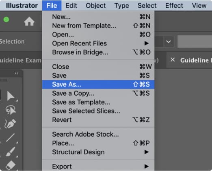Open the Edit menu
The width and height of the screenshot is (212, 171).
[71, 6]
